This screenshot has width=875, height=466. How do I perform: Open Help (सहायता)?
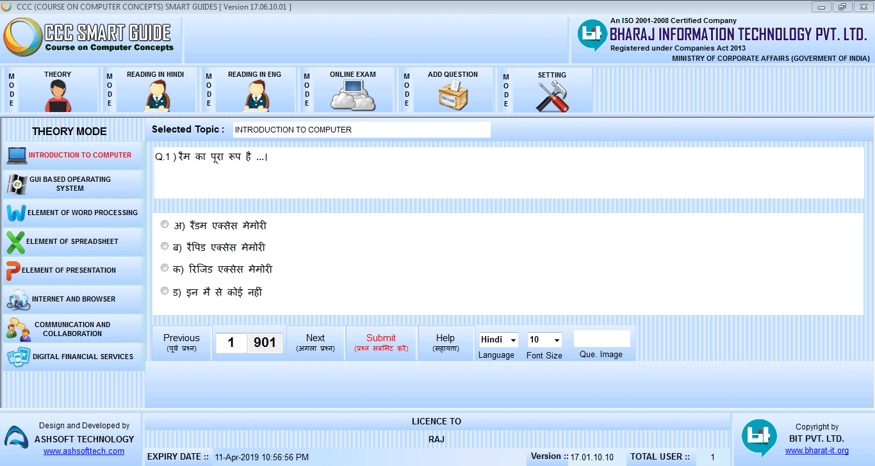pos(445,342)
